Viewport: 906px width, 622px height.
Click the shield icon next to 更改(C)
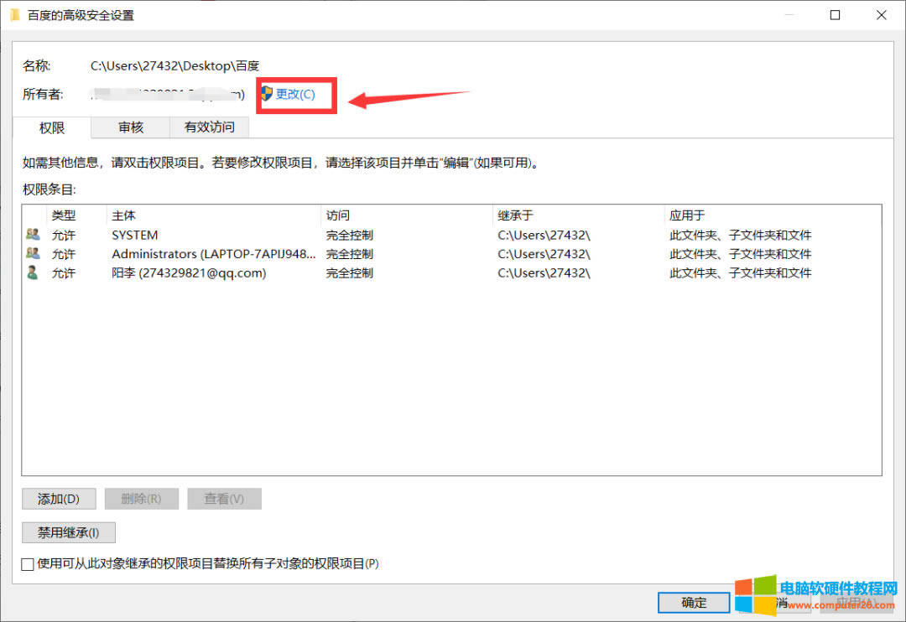(267, 94)
